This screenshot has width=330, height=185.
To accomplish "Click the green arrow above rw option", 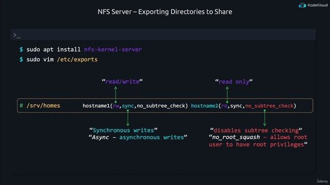I will 115,95.
